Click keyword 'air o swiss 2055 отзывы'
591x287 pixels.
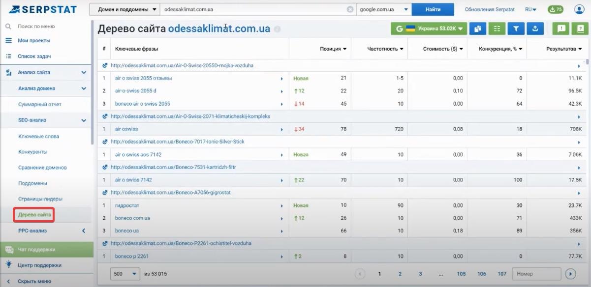pyautogui.click(x=143, y=78)
